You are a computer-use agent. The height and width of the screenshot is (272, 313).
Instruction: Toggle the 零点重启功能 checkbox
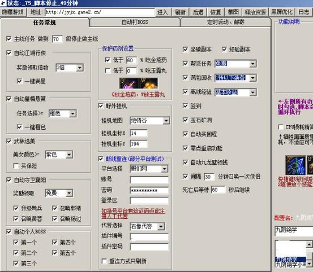(185, 148)
